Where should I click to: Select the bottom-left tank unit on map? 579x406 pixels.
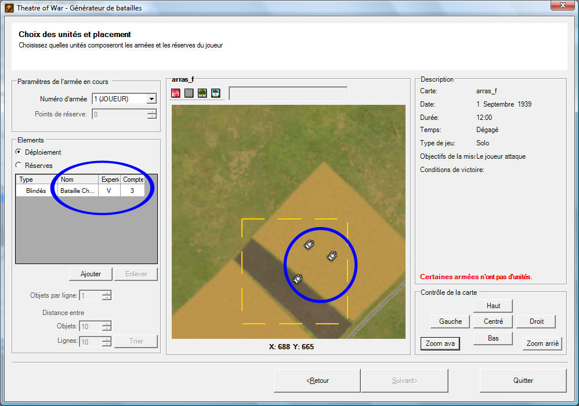point(298,279)
